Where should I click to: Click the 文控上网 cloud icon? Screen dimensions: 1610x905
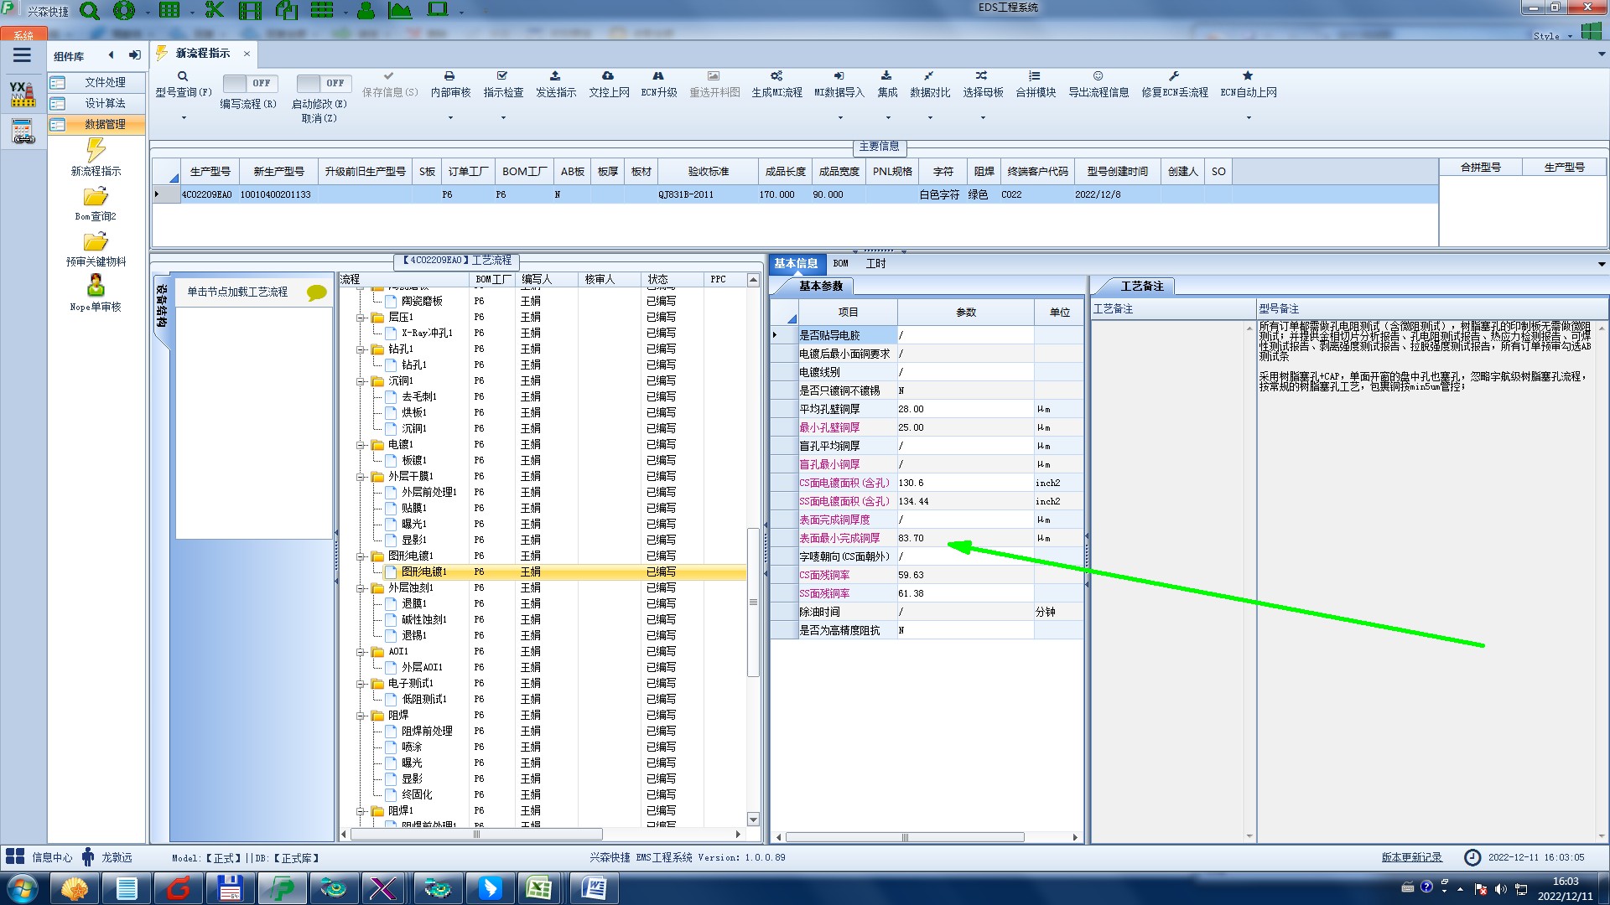[x=608, y=76]
